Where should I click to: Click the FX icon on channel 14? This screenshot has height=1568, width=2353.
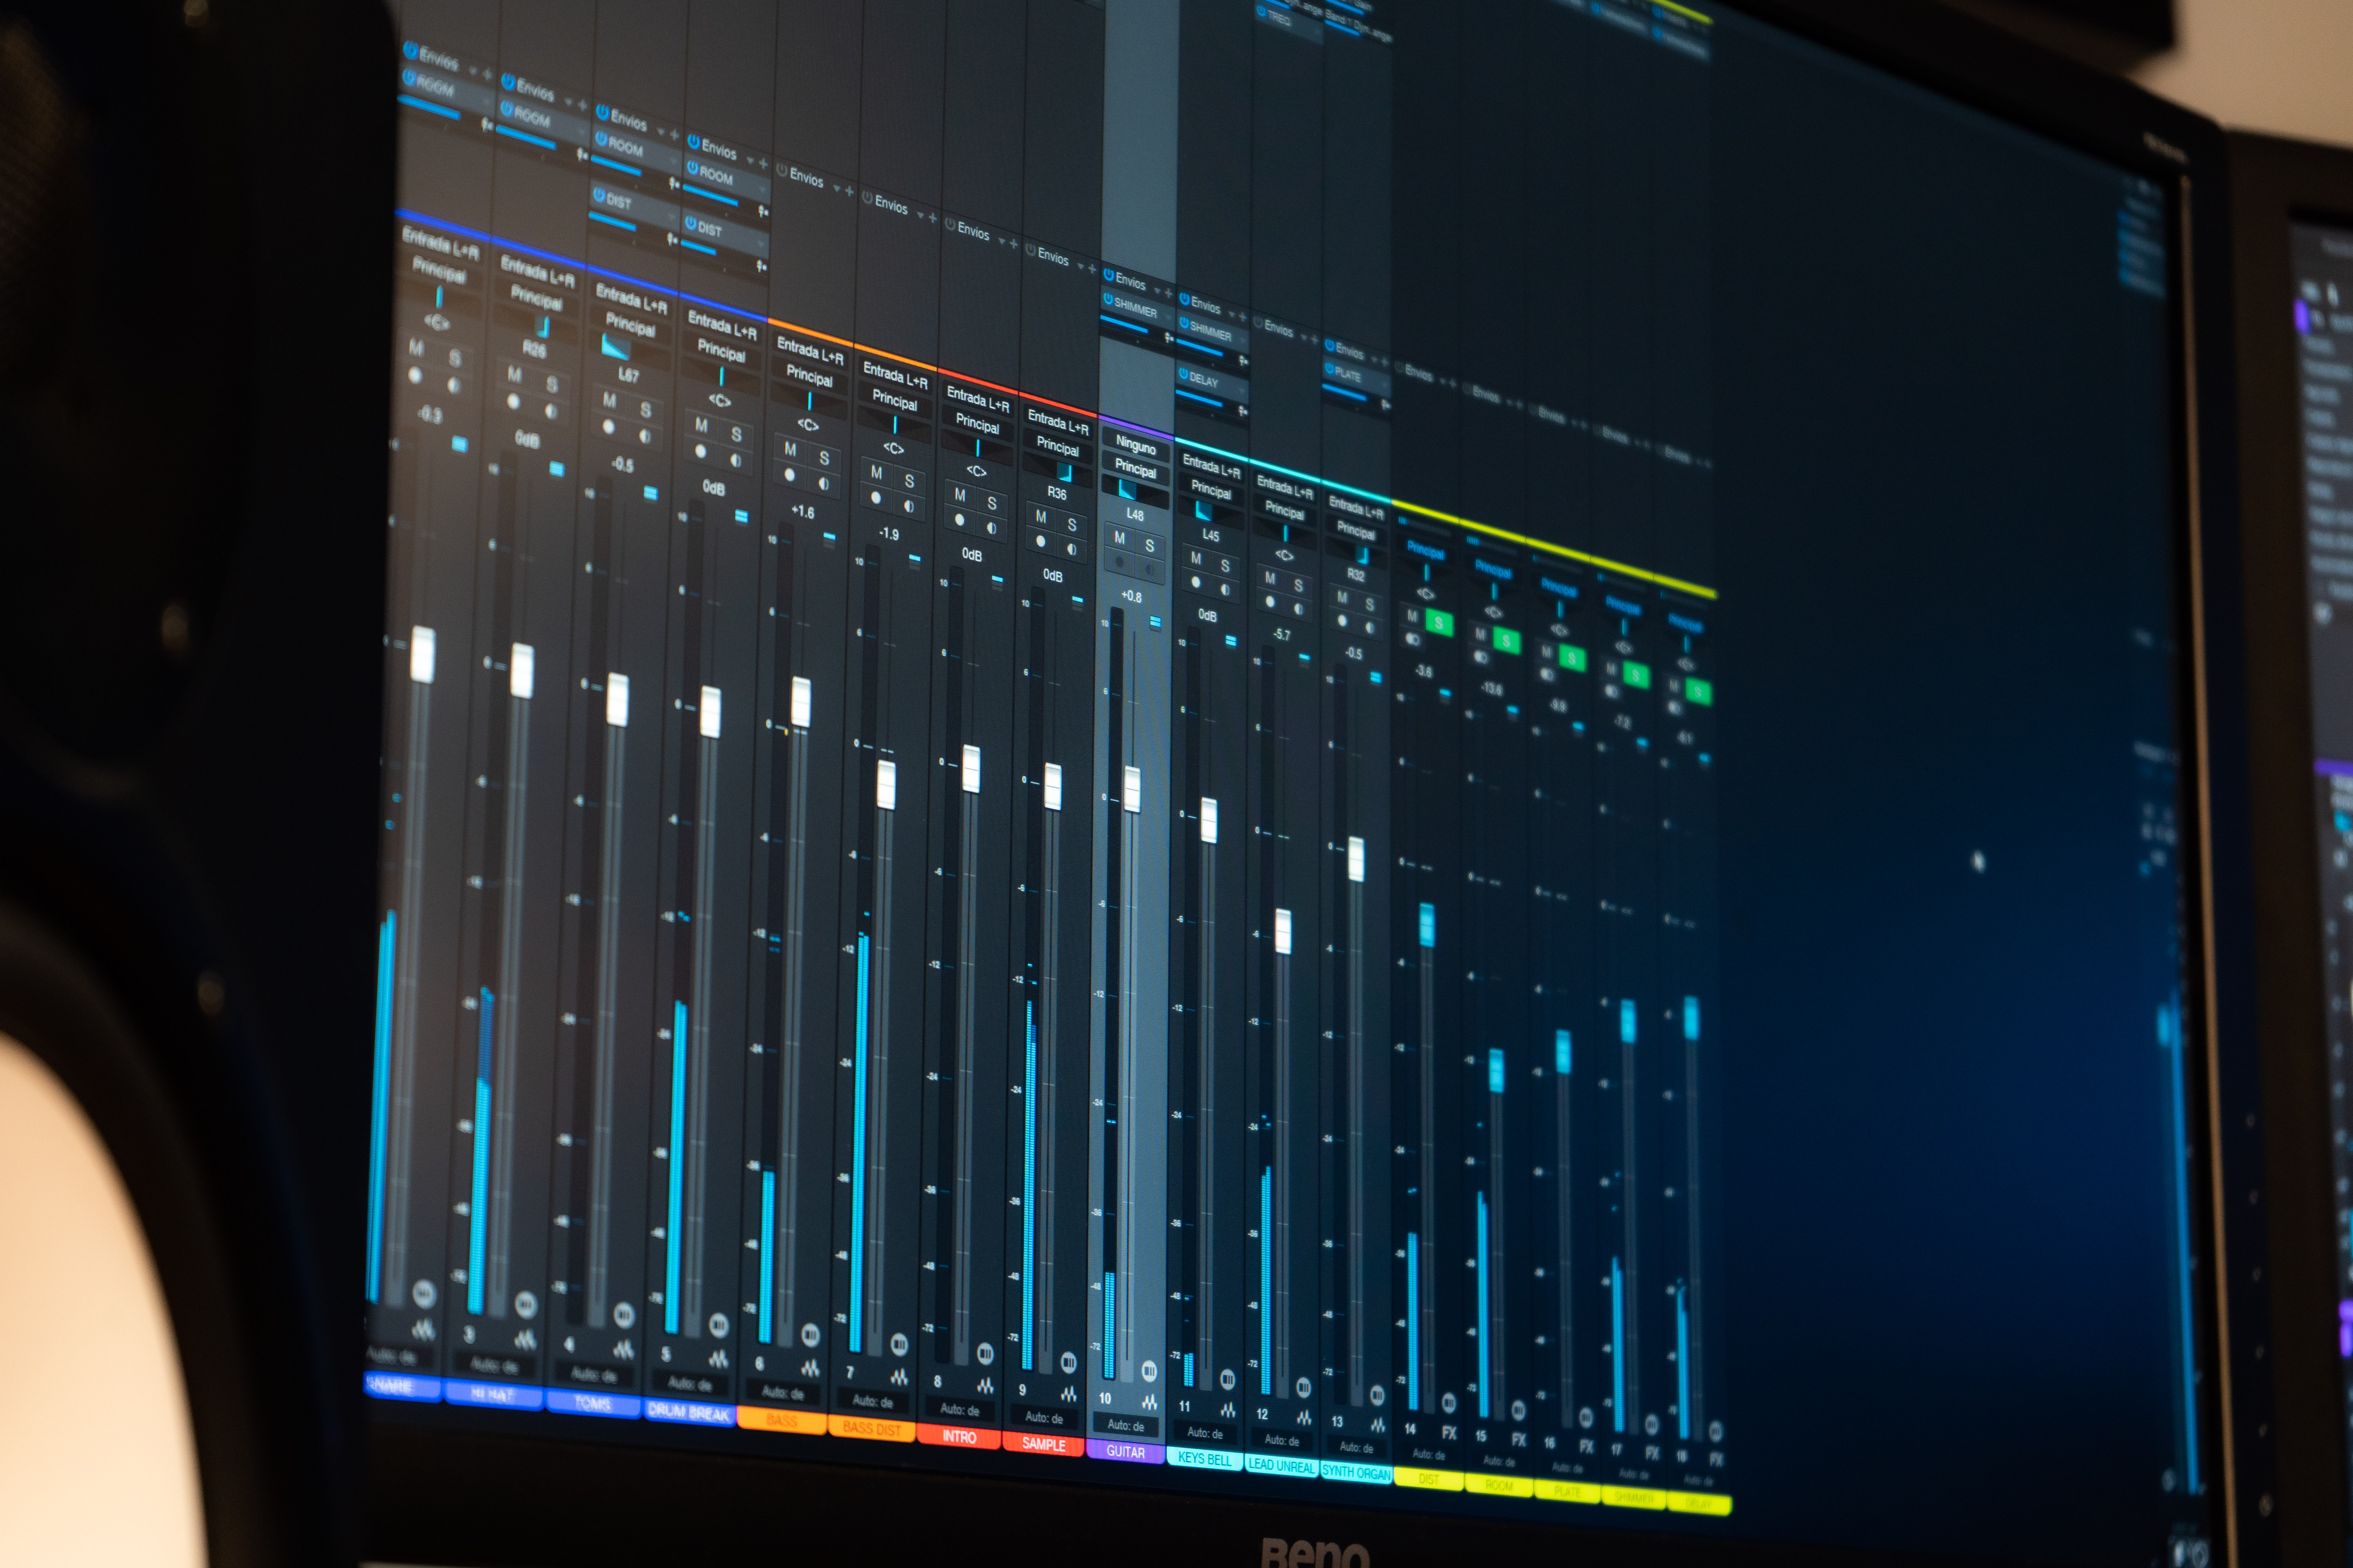click(1449, 1433)
